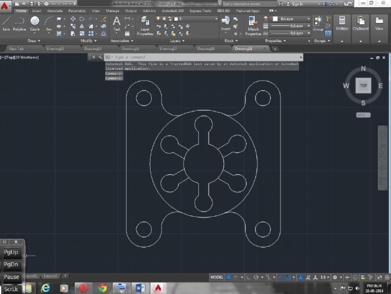The width and height of the screenshot is (391, 294).
Task: Toggle annotation objects visibility in status bar
Action: (301, 277)
